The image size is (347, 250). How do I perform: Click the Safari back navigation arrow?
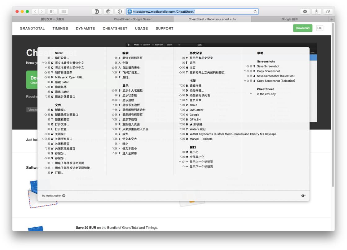(x=35, y=11)
